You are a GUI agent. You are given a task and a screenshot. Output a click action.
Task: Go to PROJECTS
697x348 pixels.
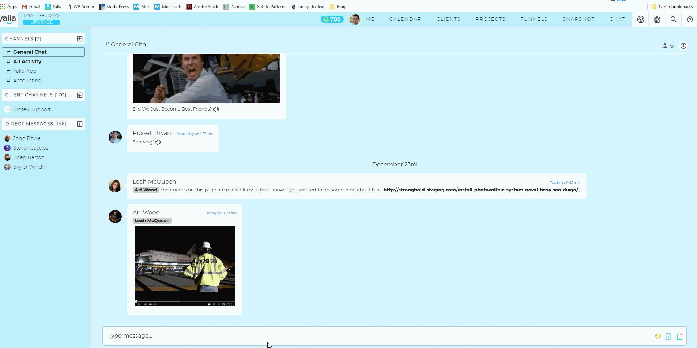[490, 19]
